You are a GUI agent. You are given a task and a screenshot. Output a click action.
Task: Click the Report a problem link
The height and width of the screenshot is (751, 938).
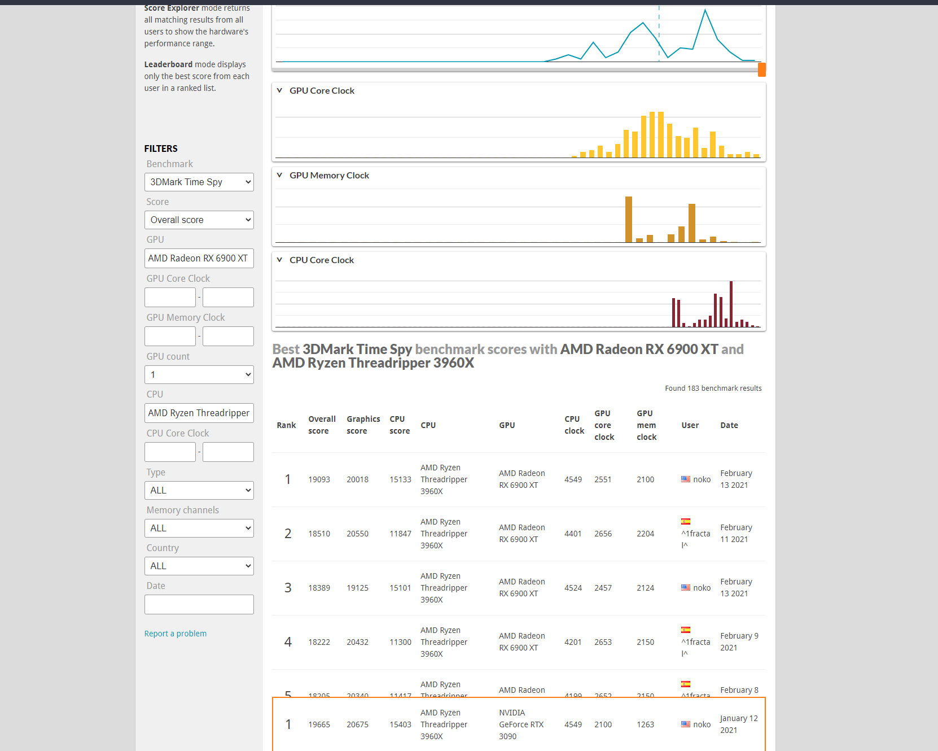click(x=175, y=634)
